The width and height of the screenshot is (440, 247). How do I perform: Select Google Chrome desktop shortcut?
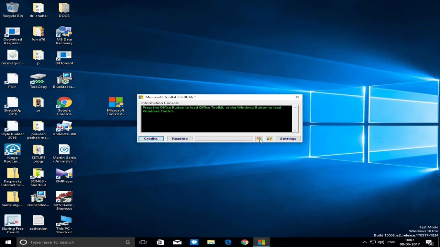pyautogui.click(x=64, y=107)
